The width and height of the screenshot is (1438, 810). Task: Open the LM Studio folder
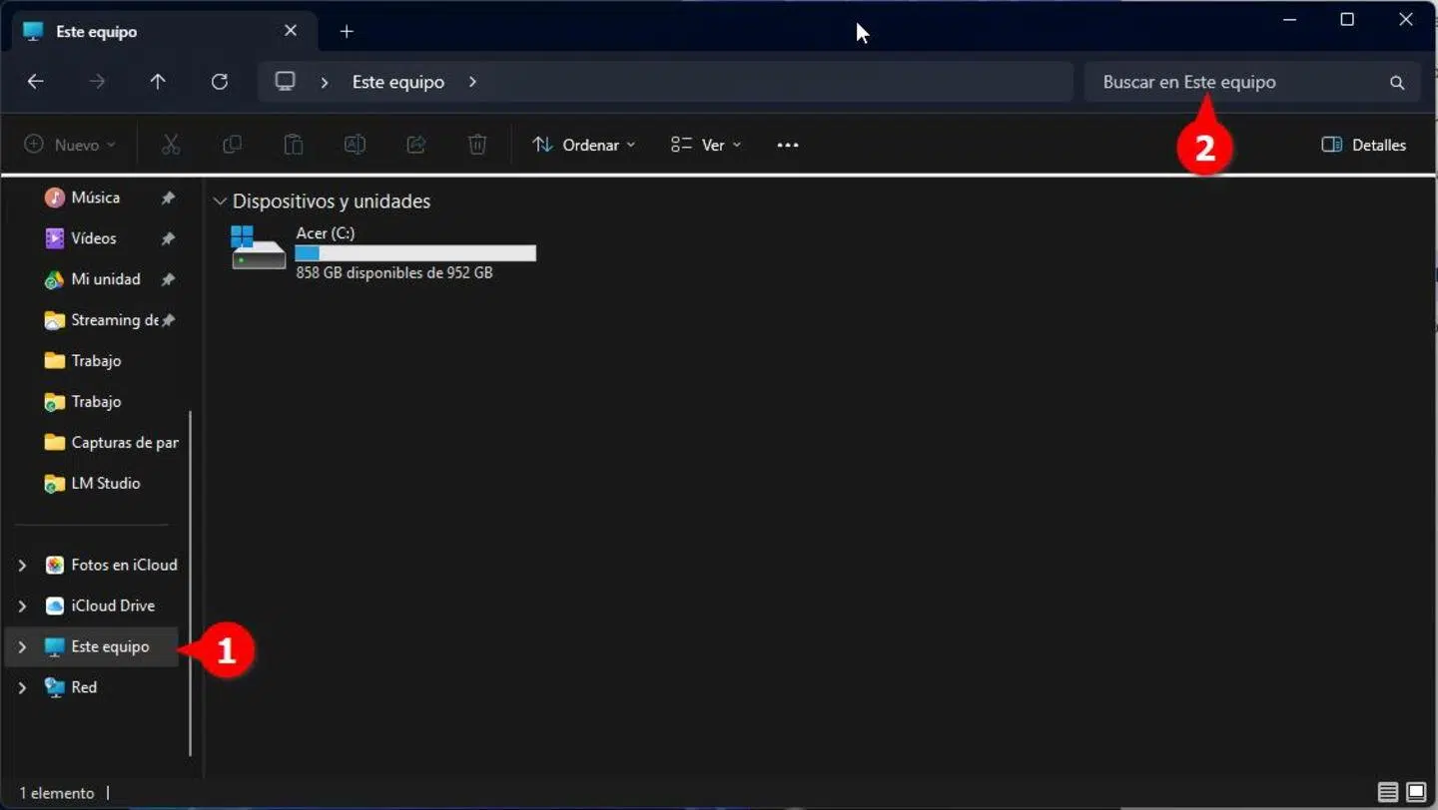coord(105,483)
